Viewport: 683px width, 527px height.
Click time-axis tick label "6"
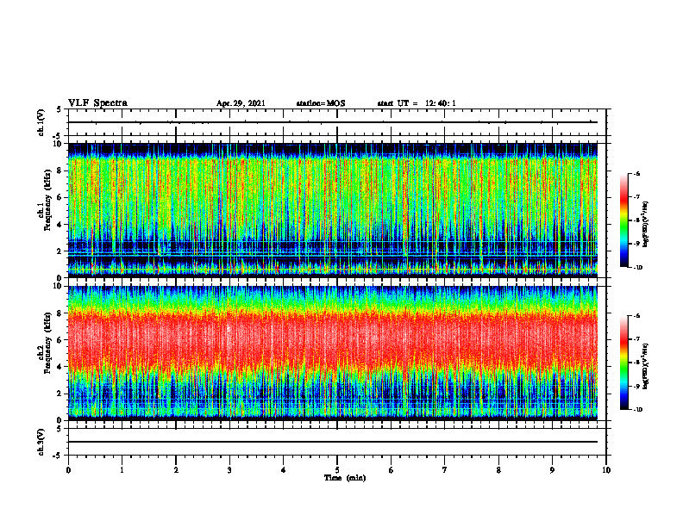(392, 470)
